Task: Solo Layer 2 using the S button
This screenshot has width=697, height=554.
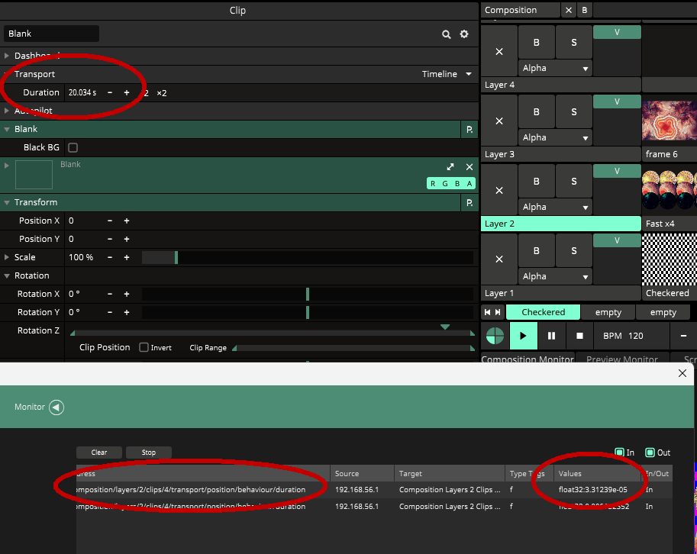Action: click(573, 181)
